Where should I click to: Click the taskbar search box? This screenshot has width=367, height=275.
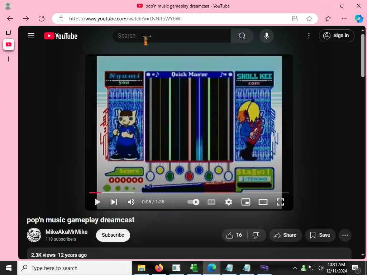tap(75, 268)
